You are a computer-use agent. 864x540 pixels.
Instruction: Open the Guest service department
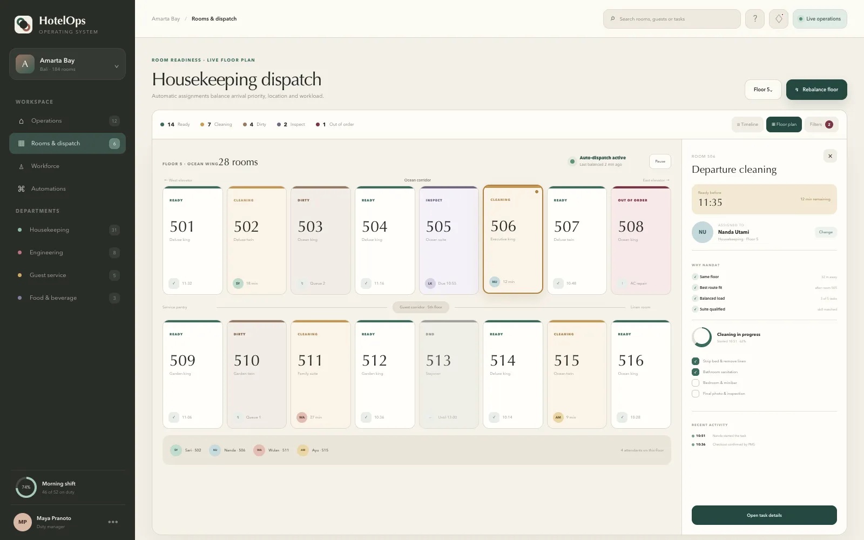click(x=67, y=275)
